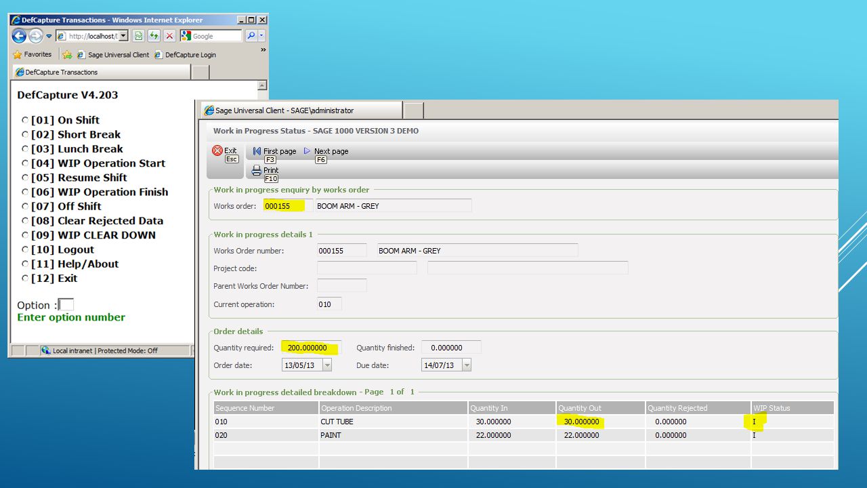Refresh the DefCapture page
The width and height of the screenshot is (867, 488).
tap(154, 36)
